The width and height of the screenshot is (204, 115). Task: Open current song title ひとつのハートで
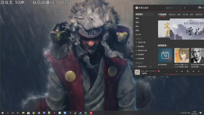pos(148,71)
